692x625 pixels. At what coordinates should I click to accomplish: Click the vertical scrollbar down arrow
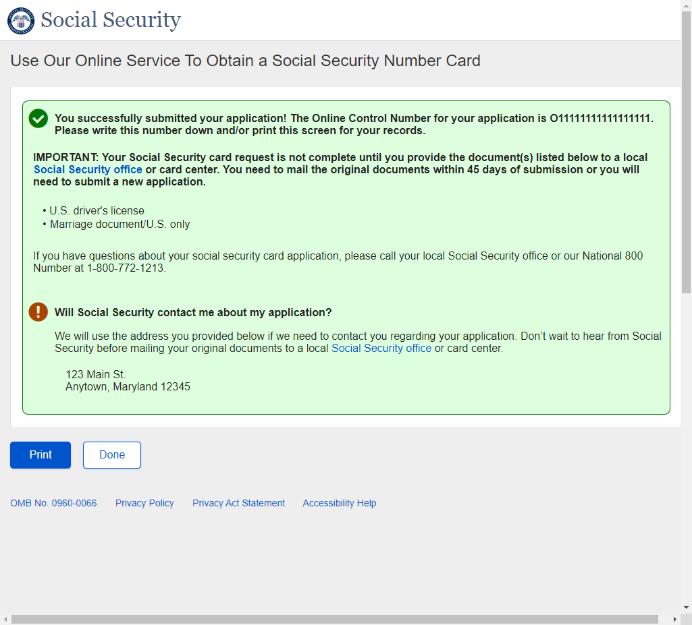(x=686, y=607)
